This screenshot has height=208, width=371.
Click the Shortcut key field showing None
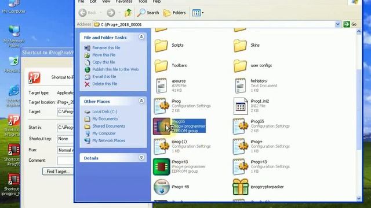(x=66, y=139)
